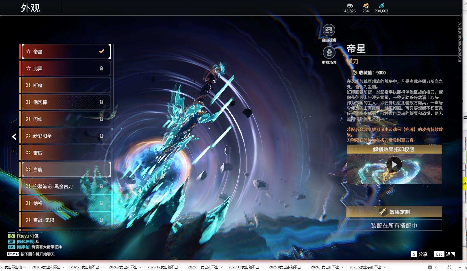Open the dropdown arrow on the 2025.12卖出和不出 tab
Viewport: 467px width, 271px height.
coord(181,267)
